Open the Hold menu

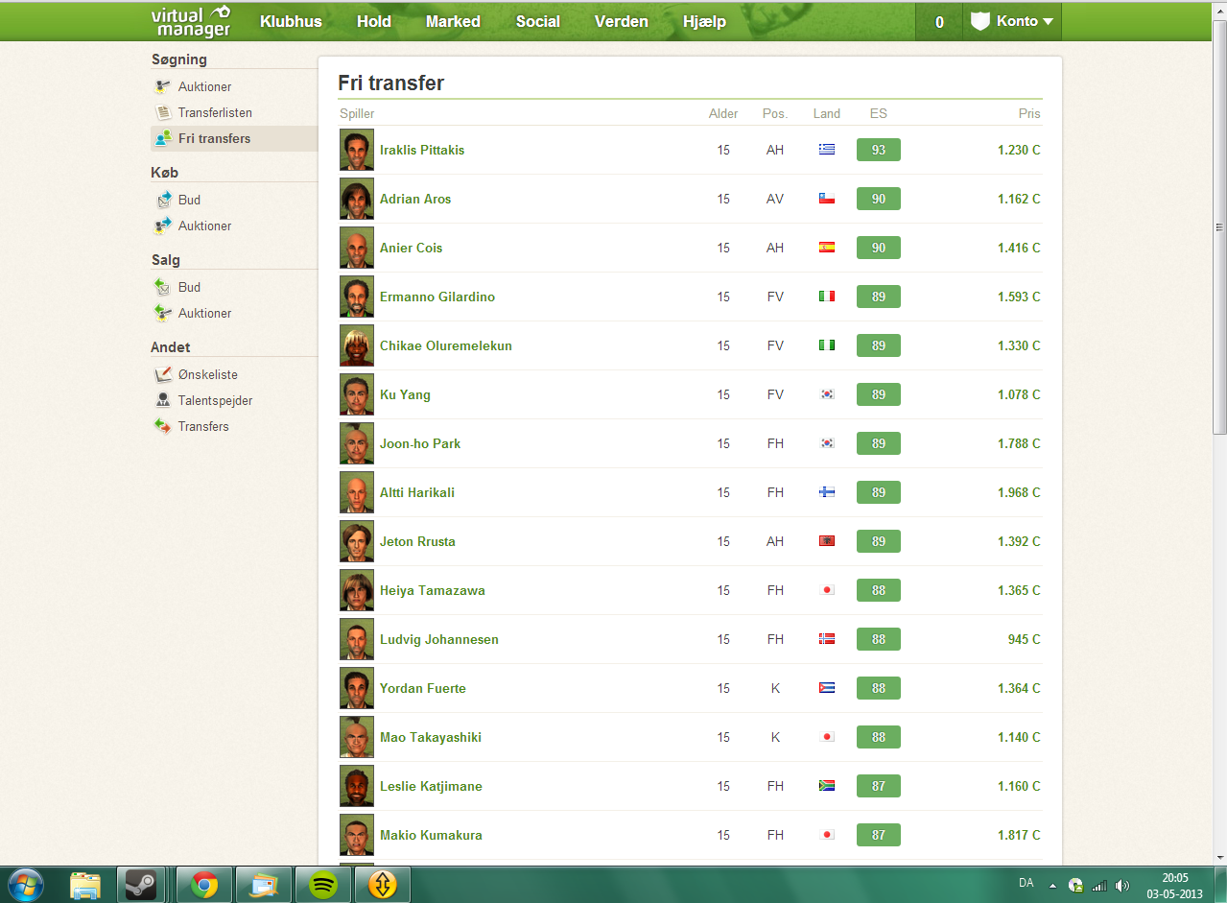(x=374, y=21)
